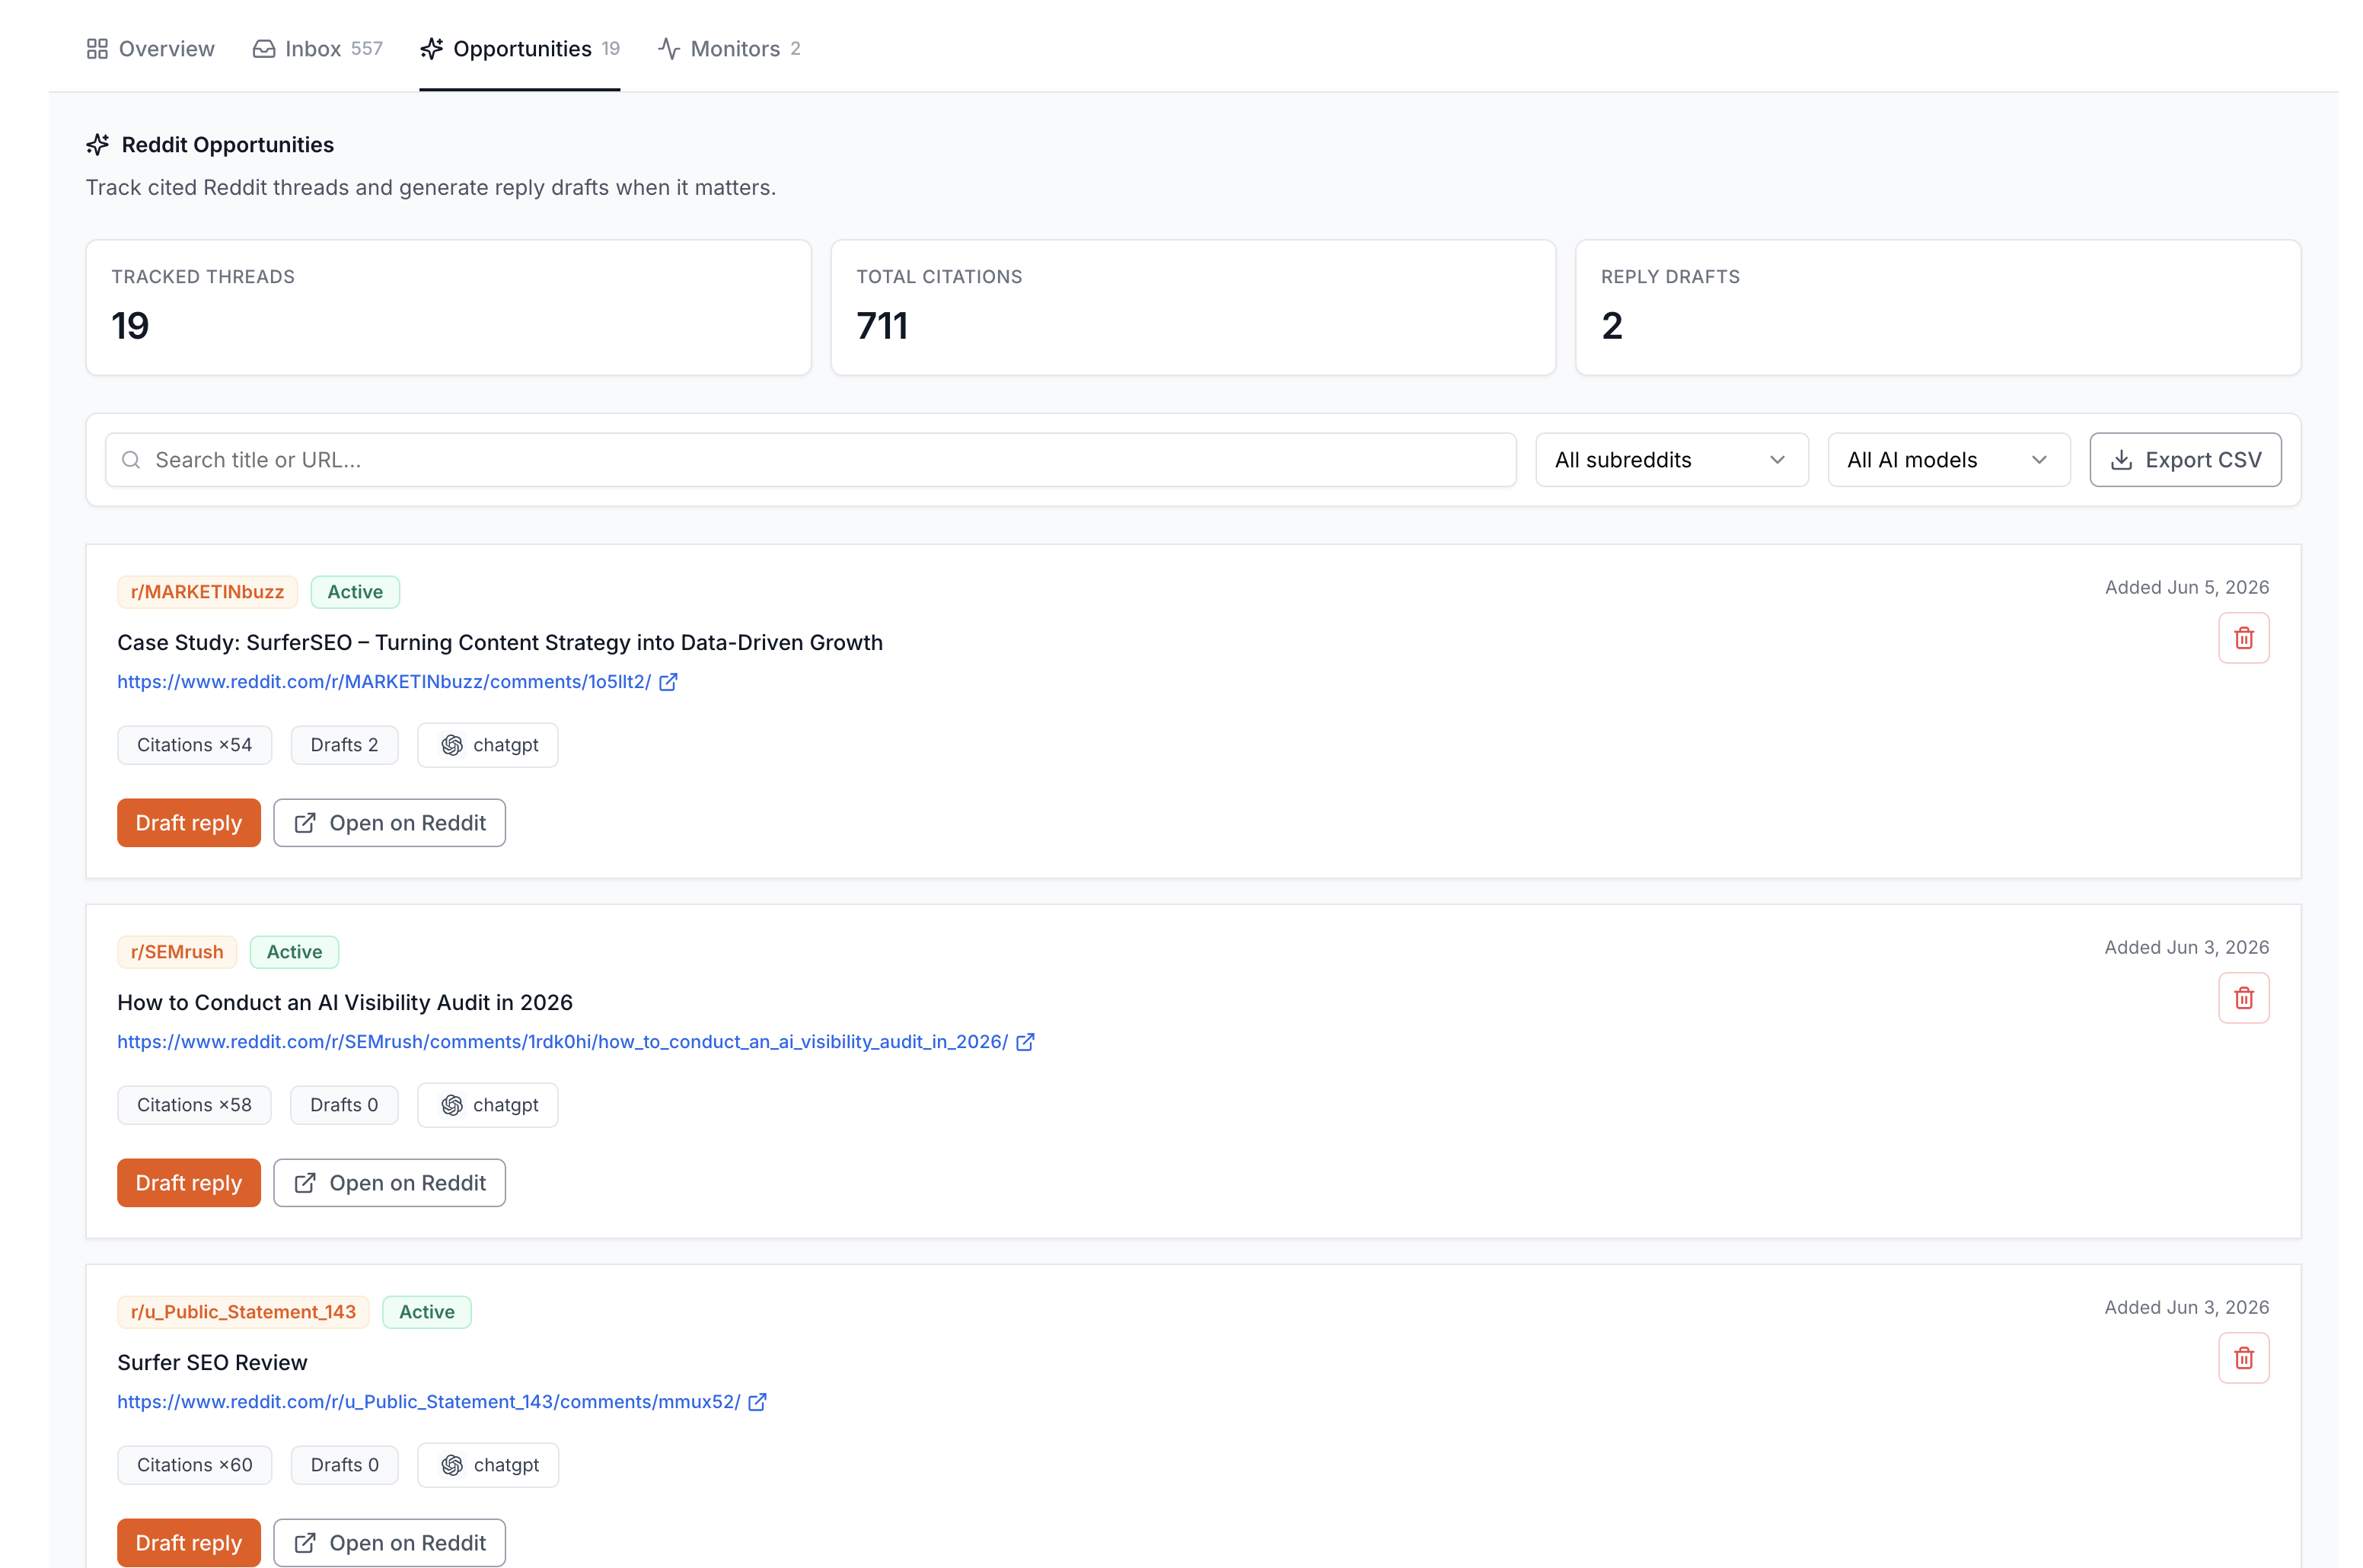Click the Export CSV download icon
Screen dimensions: 2363x1568
click(2121, 460)
